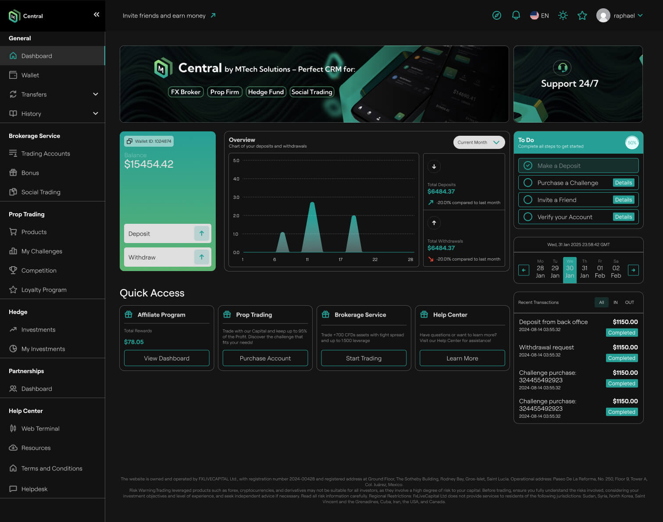Click the Help Center card gift icon
Image resolution: width=663 pixels, height=522 pixels.
coord(424,314)
